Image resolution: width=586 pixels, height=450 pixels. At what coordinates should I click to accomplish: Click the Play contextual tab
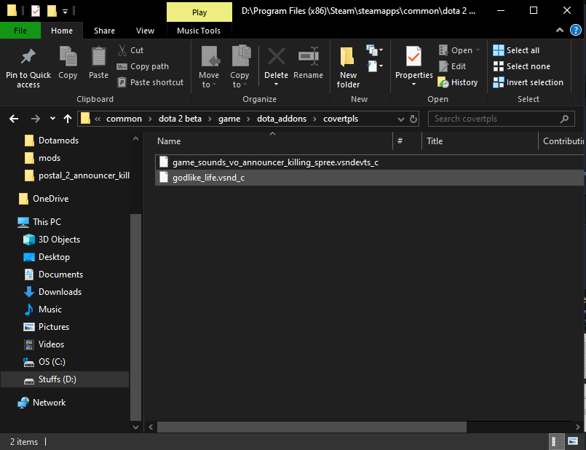tap(199, 12)
